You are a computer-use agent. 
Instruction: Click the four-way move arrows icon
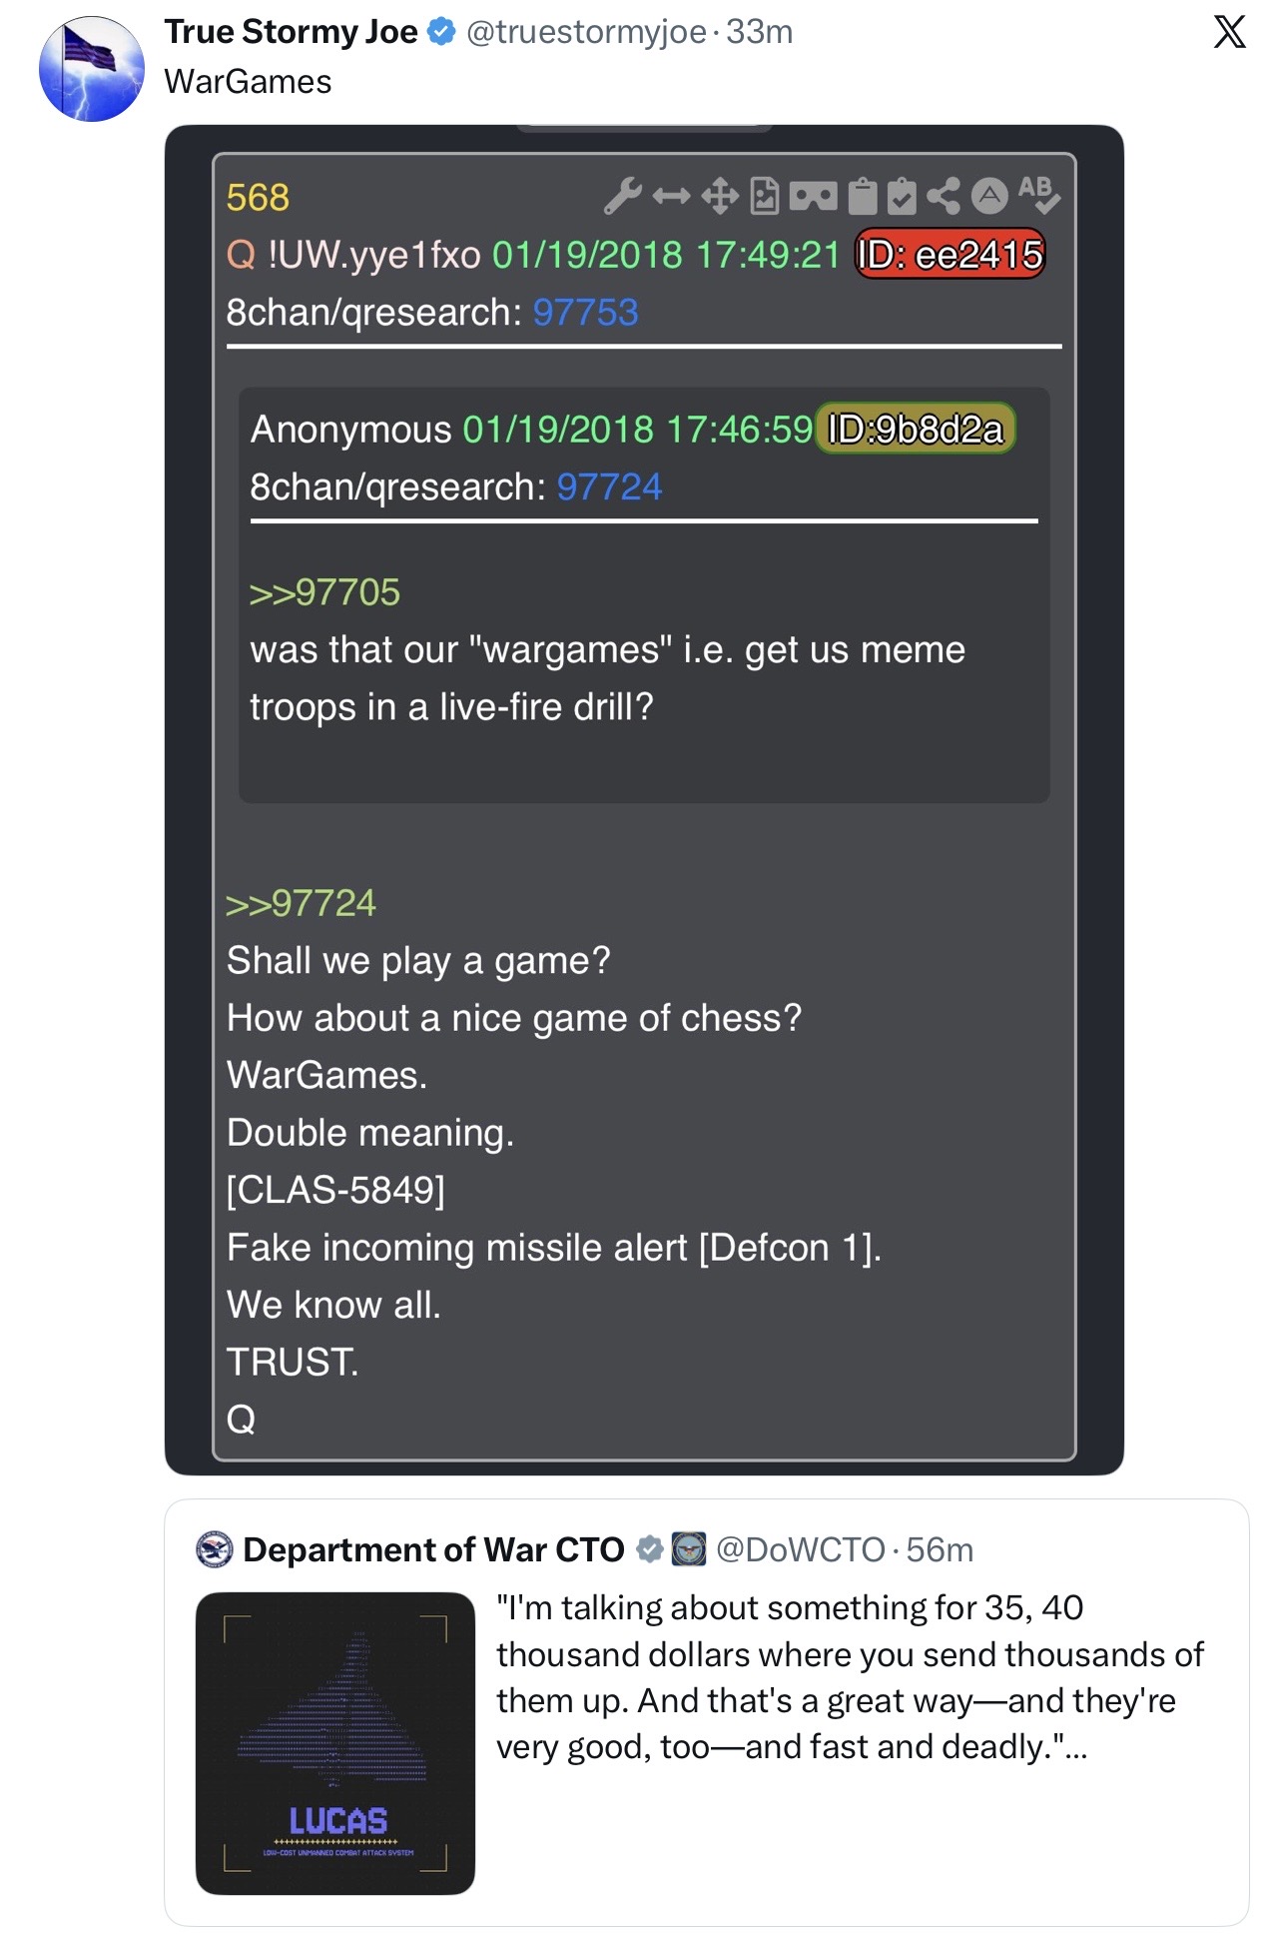tap(719, 197)
